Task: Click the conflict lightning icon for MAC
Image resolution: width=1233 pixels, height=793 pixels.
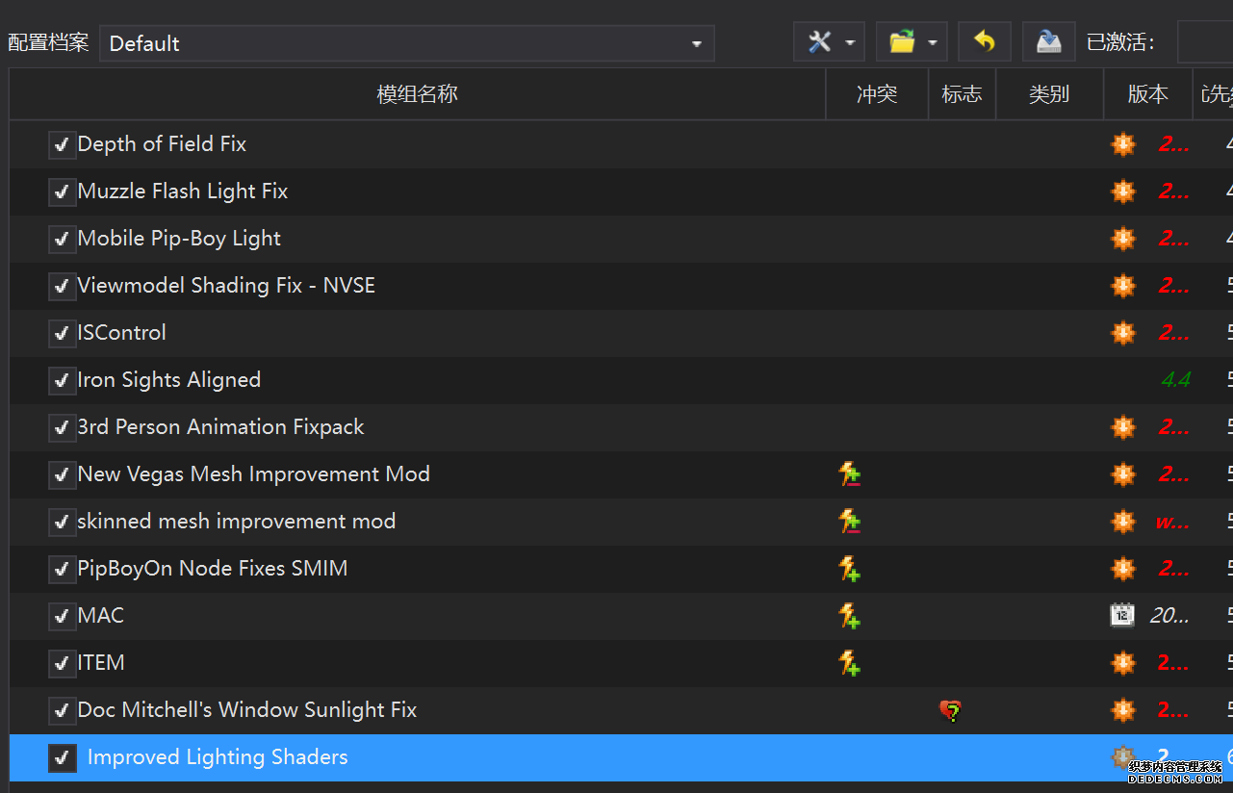Action: point(849,616)
